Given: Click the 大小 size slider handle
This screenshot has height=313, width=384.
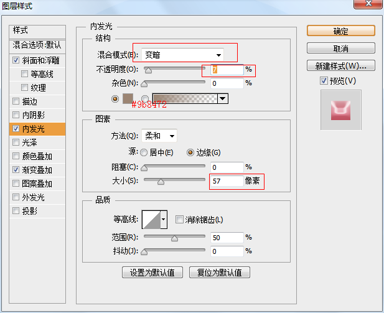Looking at the screenshot, I should click(161, 182).
